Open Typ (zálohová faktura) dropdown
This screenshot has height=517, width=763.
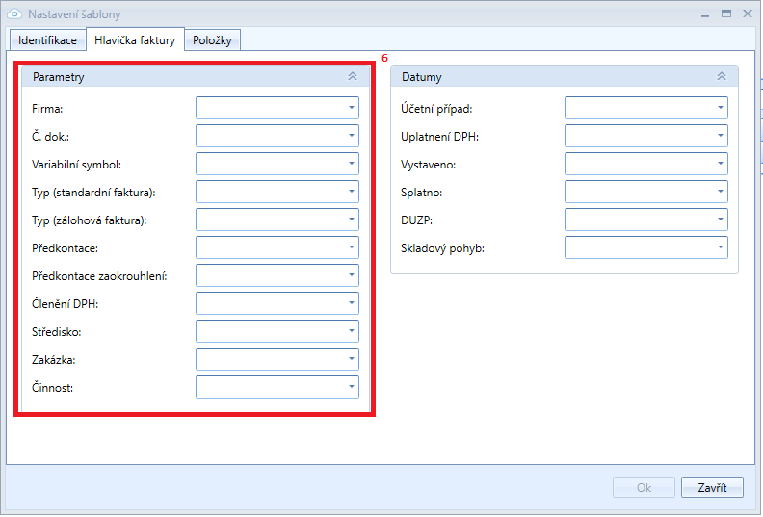pyautogui.click(x=352, y=220)
